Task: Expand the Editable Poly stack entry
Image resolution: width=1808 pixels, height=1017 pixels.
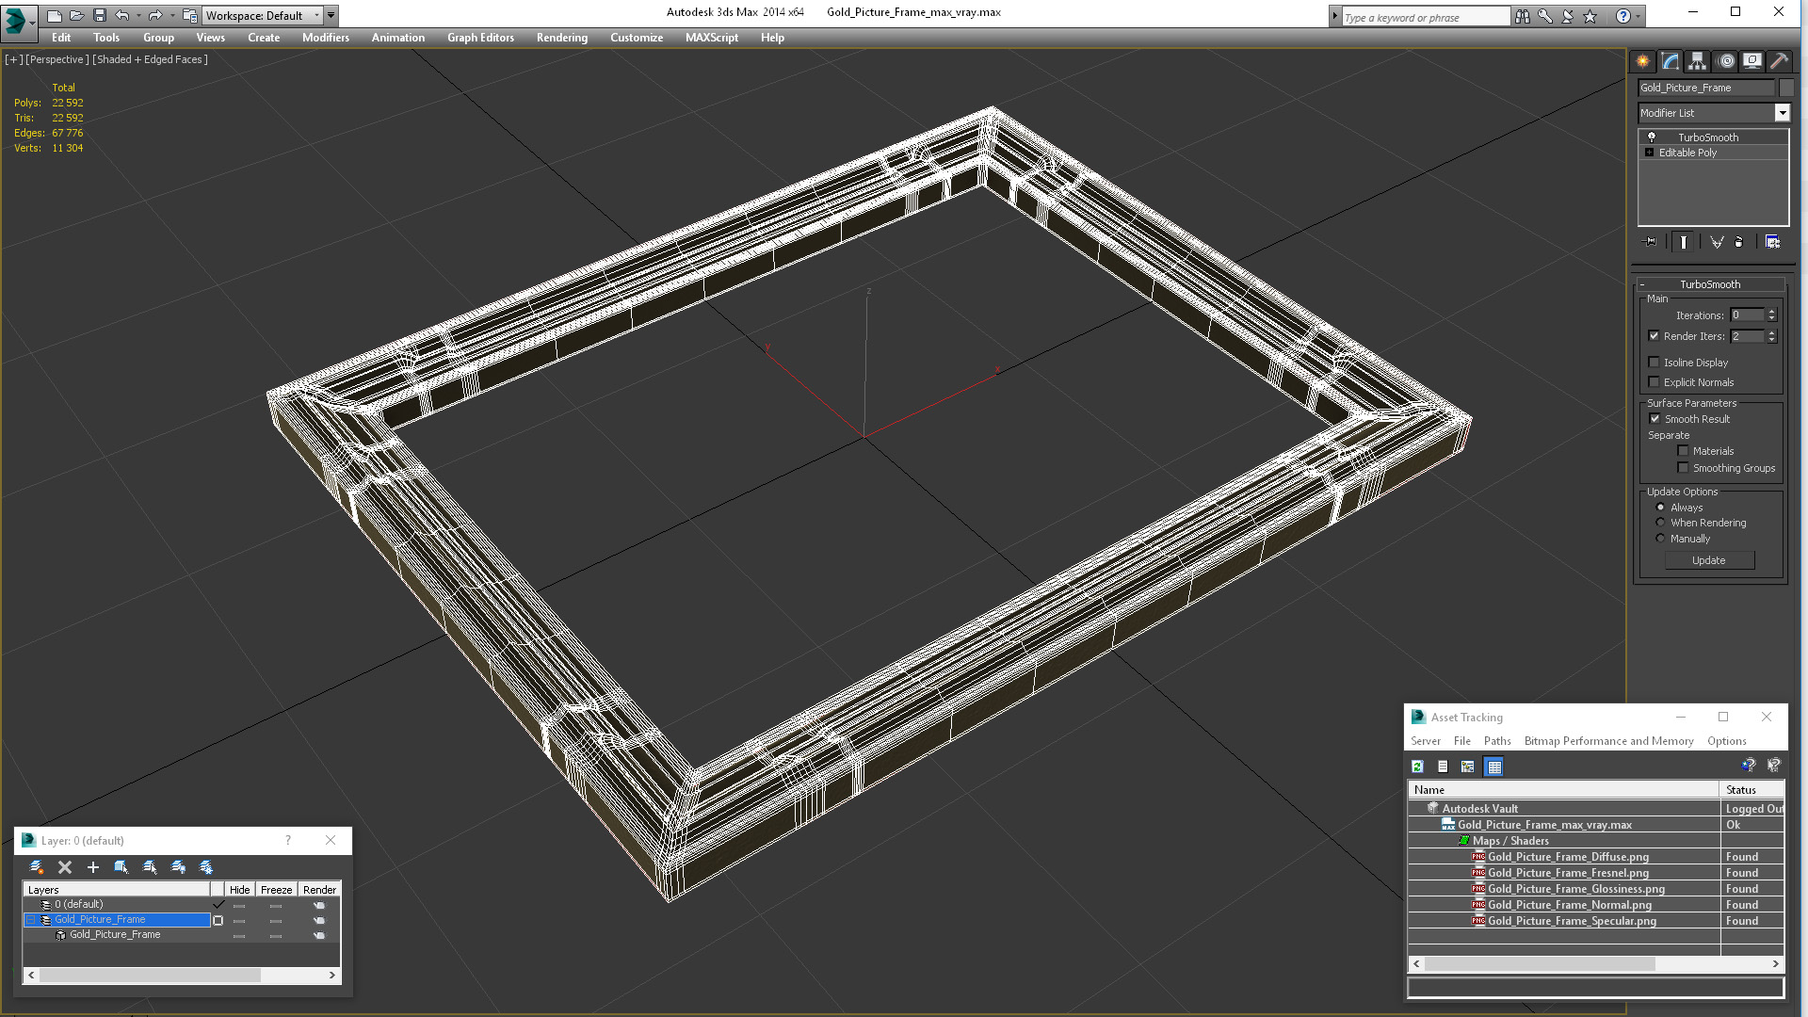Action: click(1649, 153)
